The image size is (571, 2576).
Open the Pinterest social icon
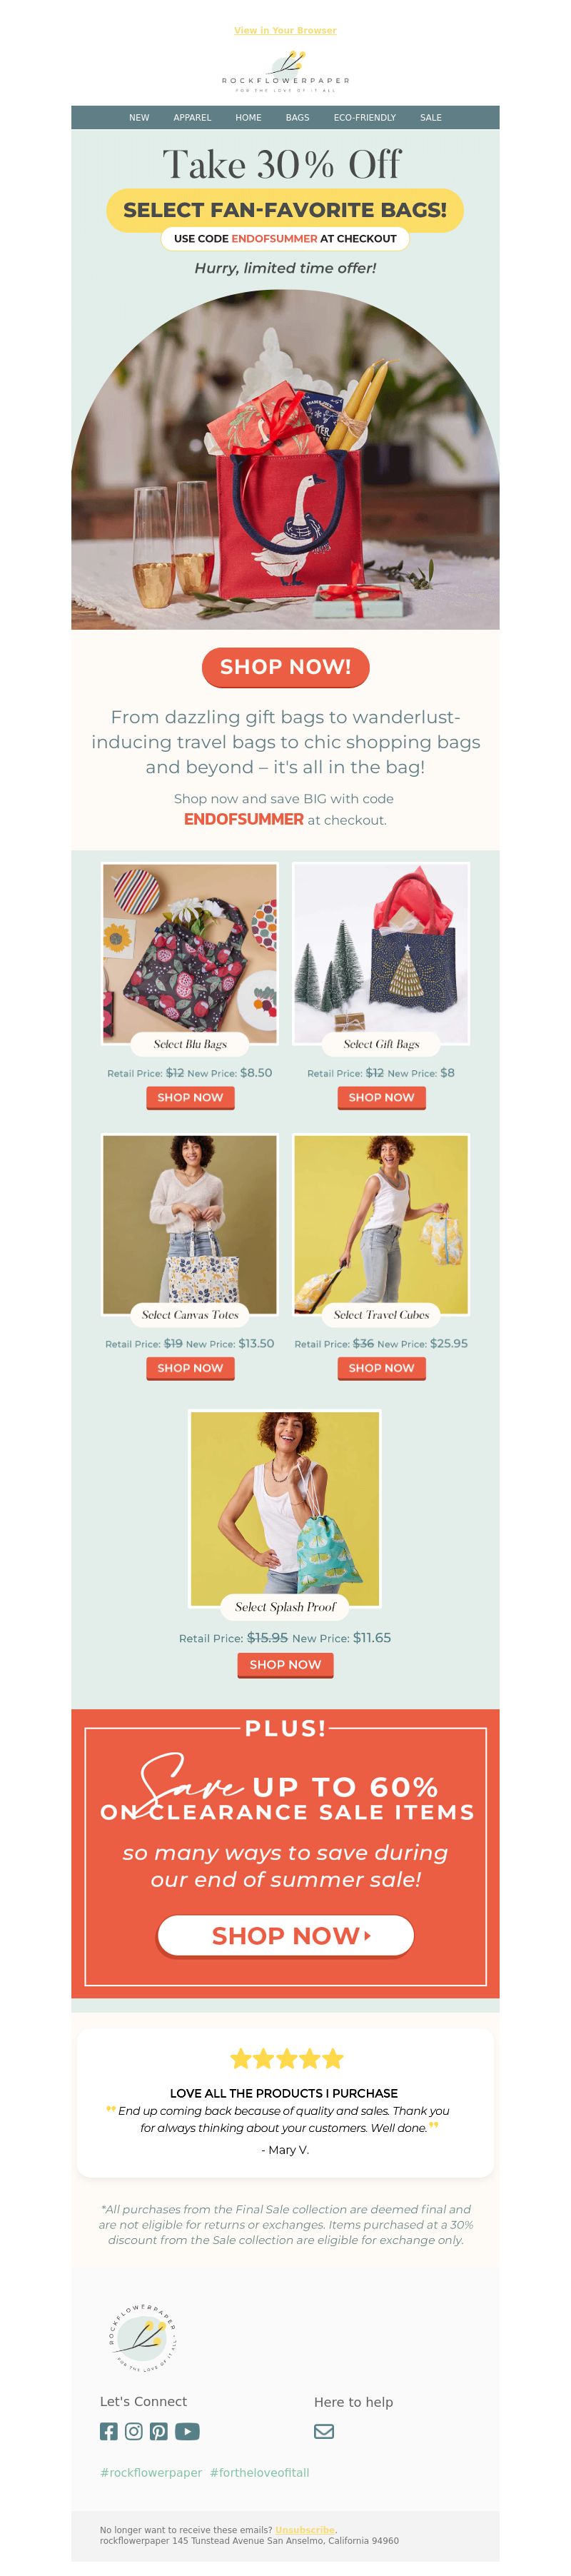coord(159,2431)
